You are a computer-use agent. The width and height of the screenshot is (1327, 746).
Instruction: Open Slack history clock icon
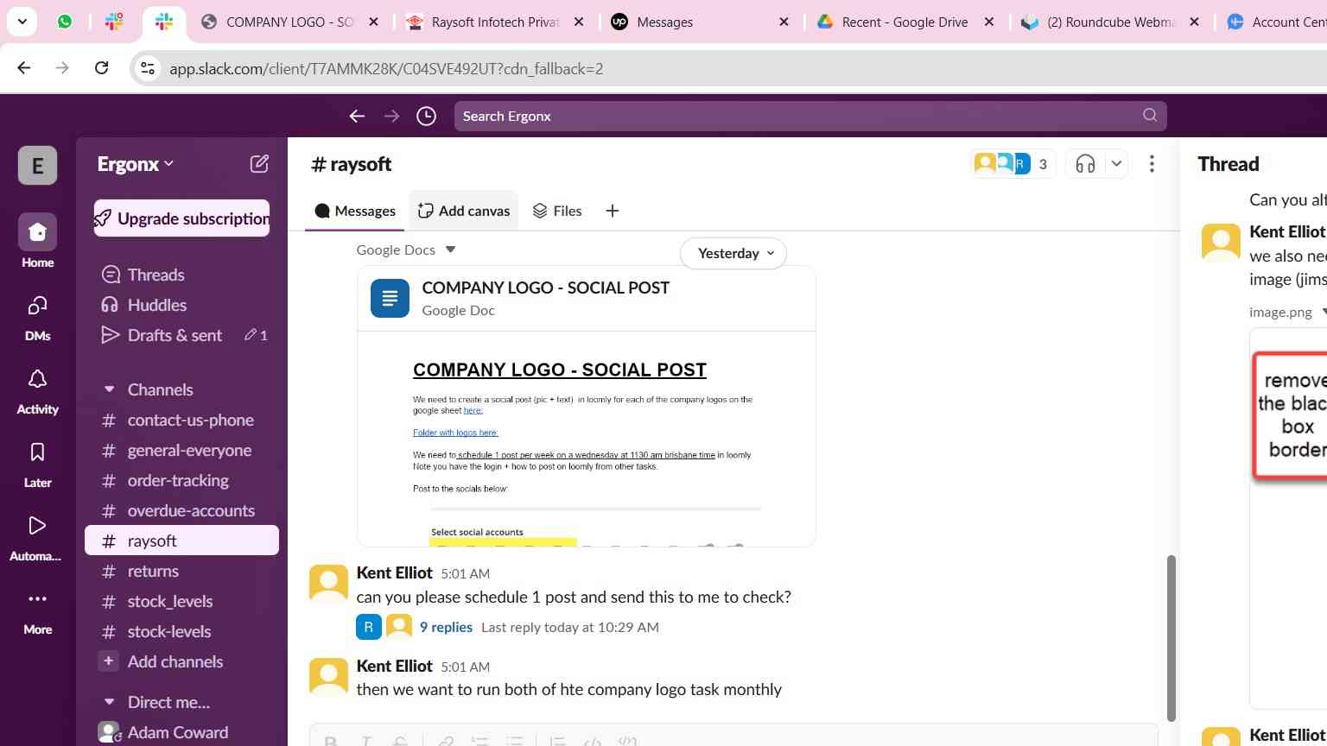tap(426, 116)
